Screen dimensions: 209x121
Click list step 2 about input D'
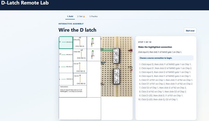(x=165, y=68)
